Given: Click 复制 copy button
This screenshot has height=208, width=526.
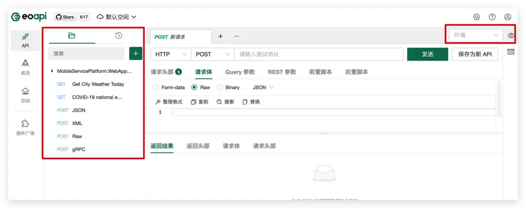Looking at the screenshot, I should point(200,102).
